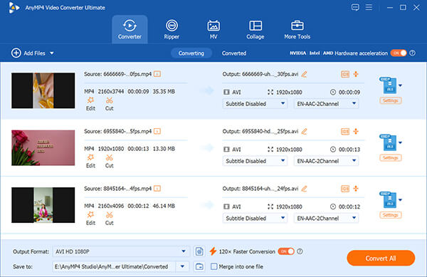Select the Converting tab

(x=191, y=53)
